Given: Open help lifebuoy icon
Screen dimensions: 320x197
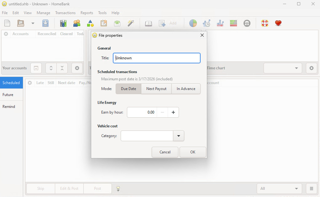Looking at the screenshot, I should coord(265,23).
